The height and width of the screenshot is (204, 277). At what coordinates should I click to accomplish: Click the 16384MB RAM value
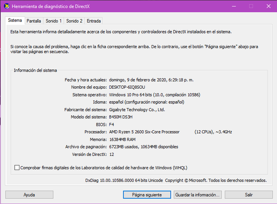point(122,139)
